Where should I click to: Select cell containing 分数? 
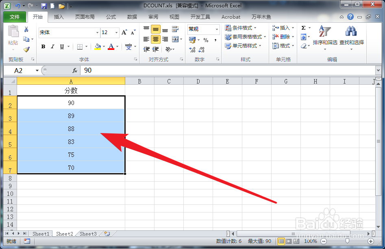tap(71, 90)
